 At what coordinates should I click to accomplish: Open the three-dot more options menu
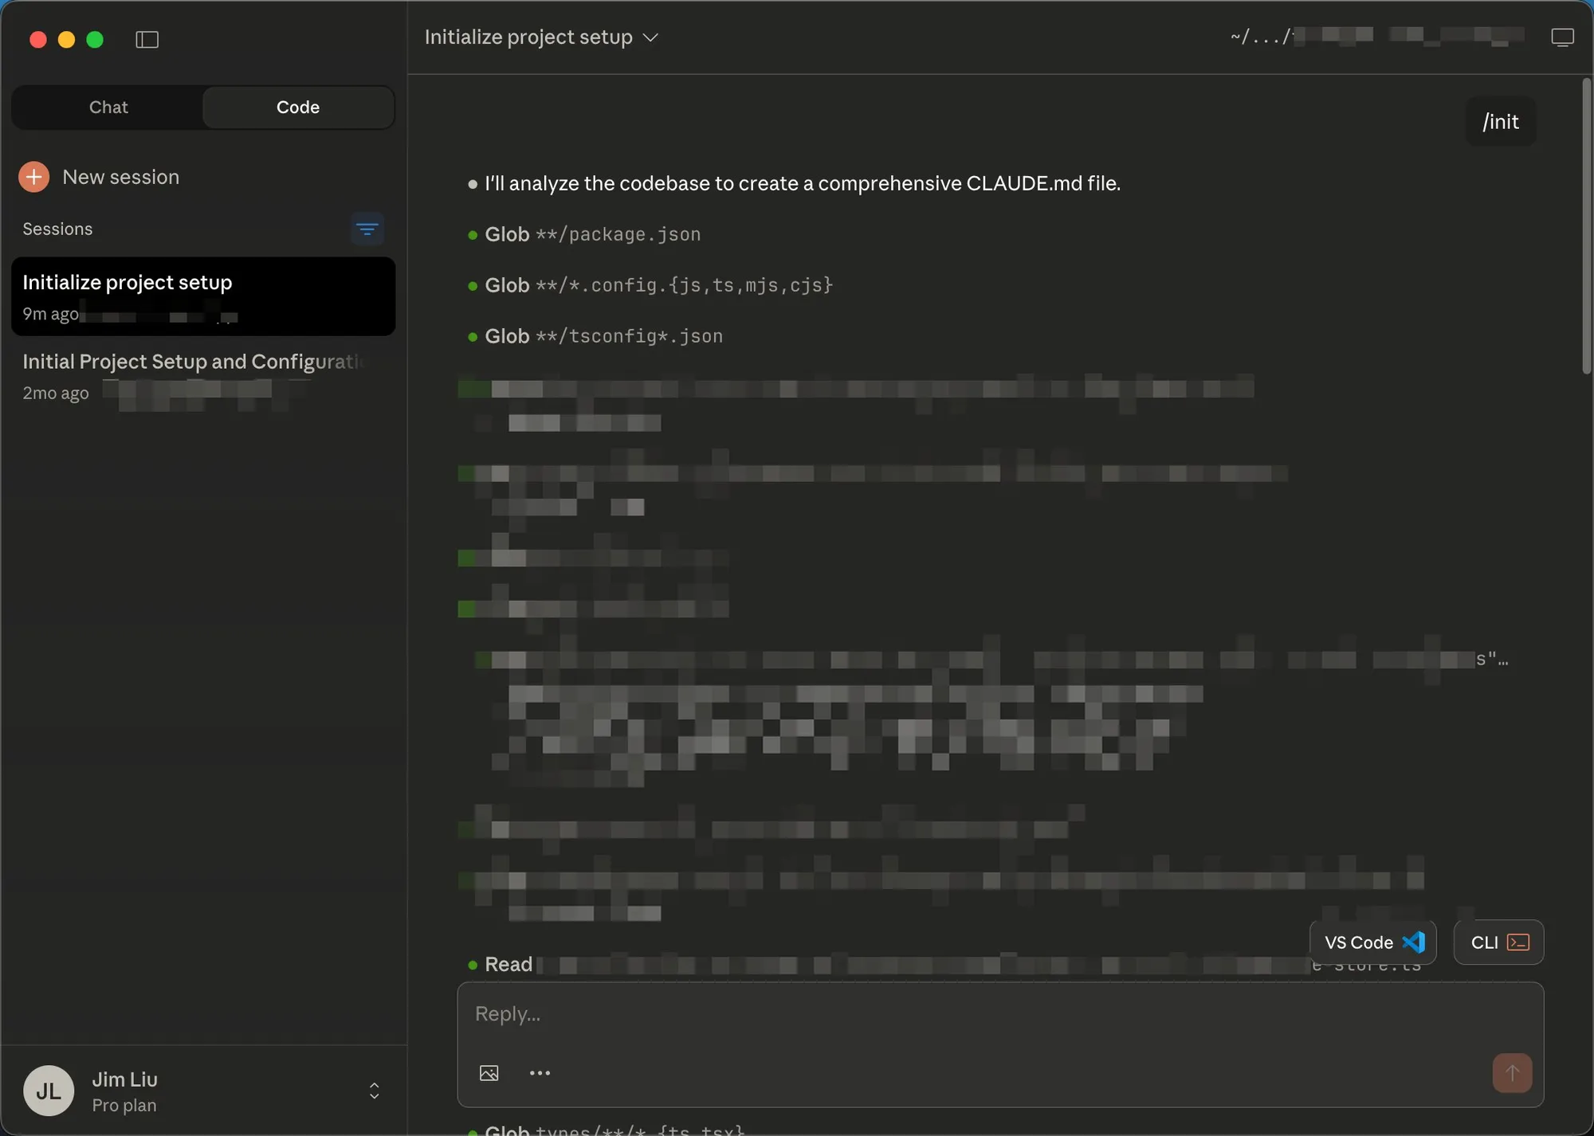[540, 1073]
